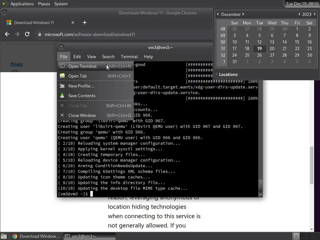Viewport: 320px width, 240px height.
Task: Go to next month in calendar
Action: point(243,14)
